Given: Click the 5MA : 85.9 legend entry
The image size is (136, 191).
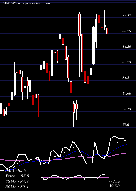Looking at the screenshot, I should (x=16, y=171).
